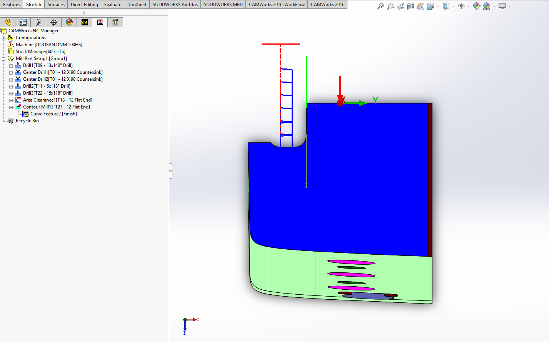Open the View Orientation dropdown arrow
This screenshot has width=549, height=342.
pos(438,6)
